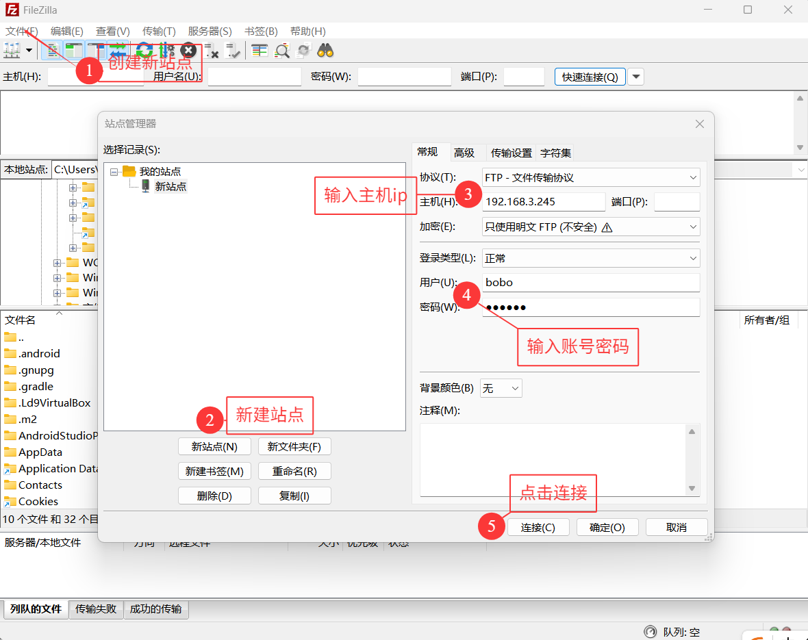Switch to the 传输设置 tab
The height and width of the screenshot is (640, 808).
511,153
